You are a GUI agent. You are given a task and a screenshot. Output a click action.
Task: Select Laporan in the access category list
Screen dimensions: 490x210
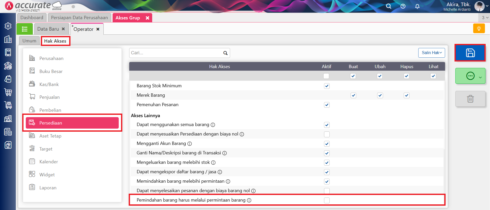click(48, 188)
